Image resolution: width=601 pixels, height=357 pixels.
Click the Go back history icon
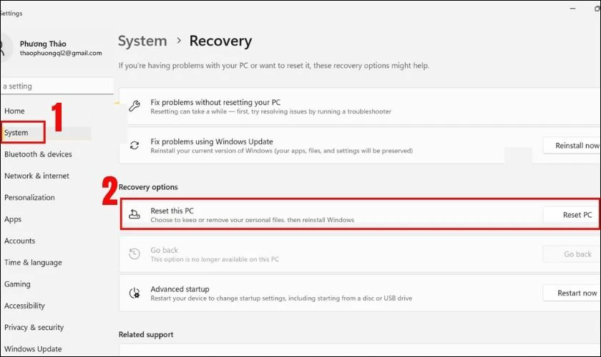pos(134,254)
